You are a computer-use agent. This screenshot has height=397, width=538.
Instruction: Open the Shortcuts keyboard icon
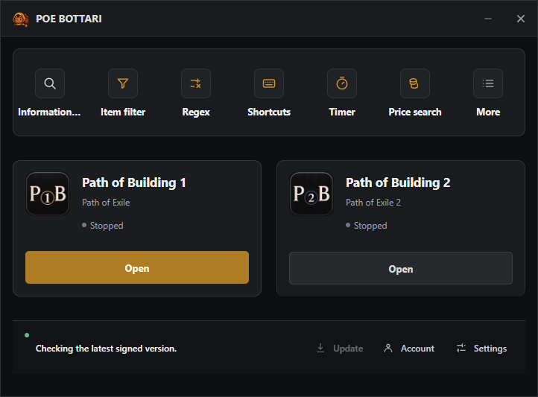click(x=269, y=83)
